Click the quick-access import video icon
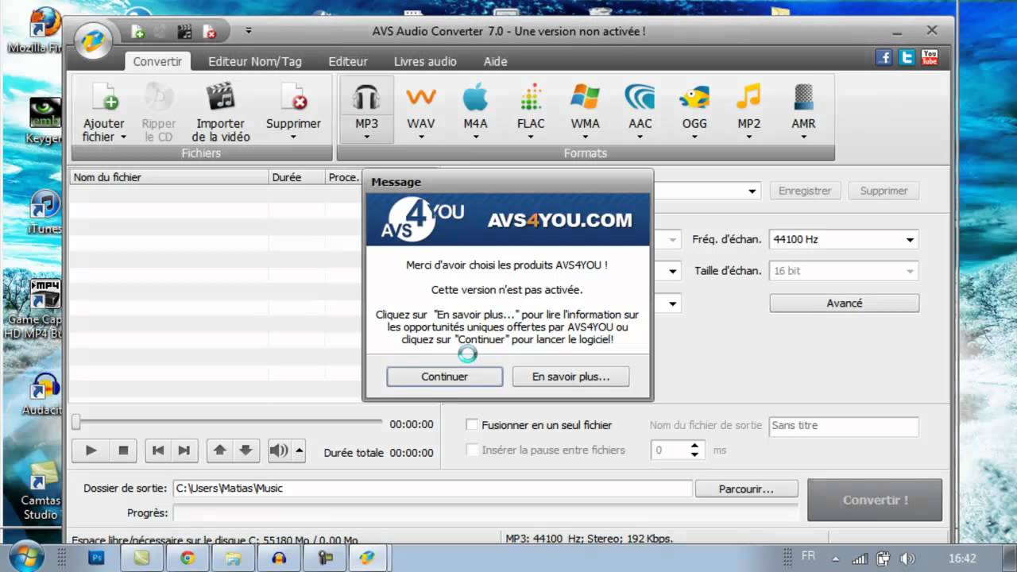 pos(184,32)
